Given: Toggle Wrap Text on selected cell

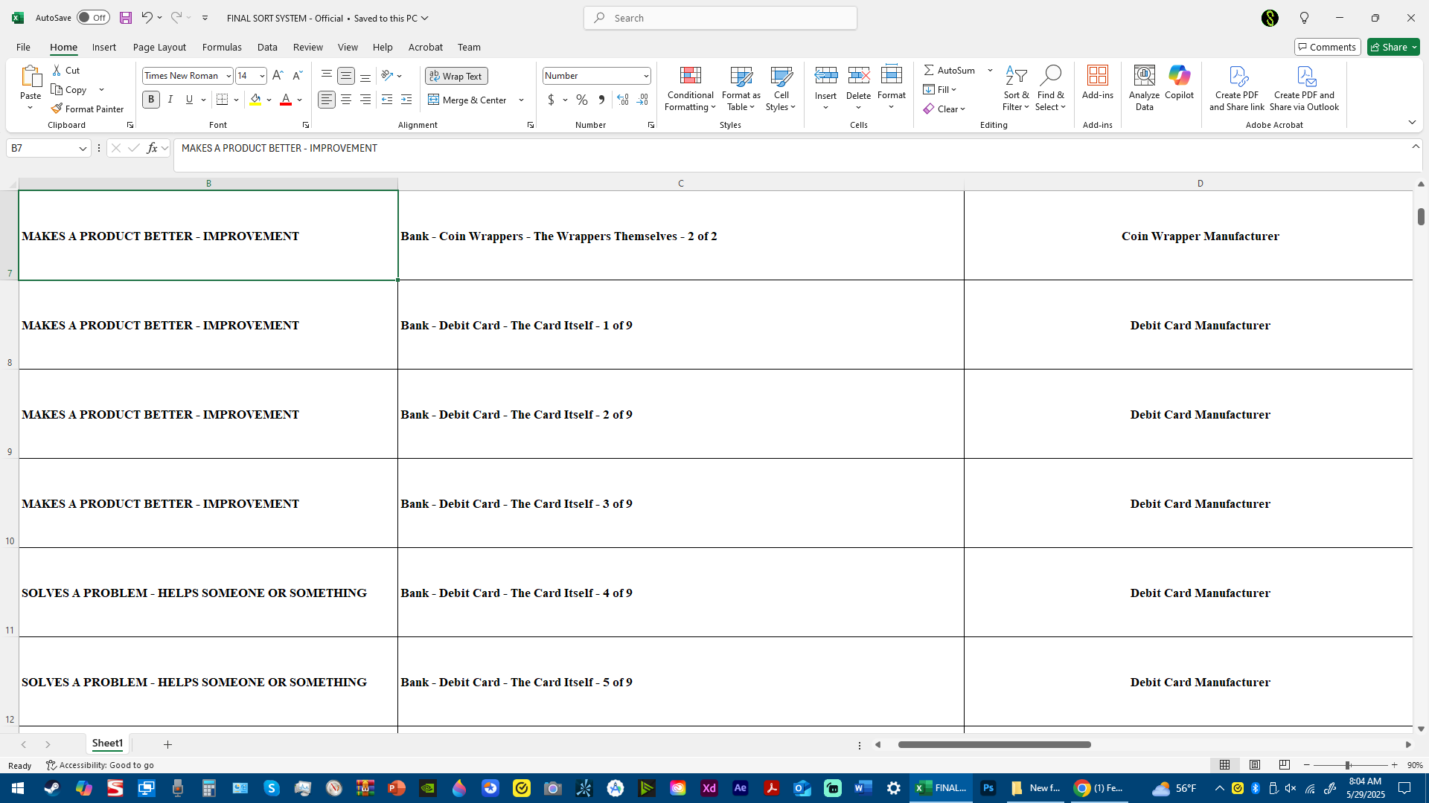Looking at the screenshot, I should [x=456, y=76].
